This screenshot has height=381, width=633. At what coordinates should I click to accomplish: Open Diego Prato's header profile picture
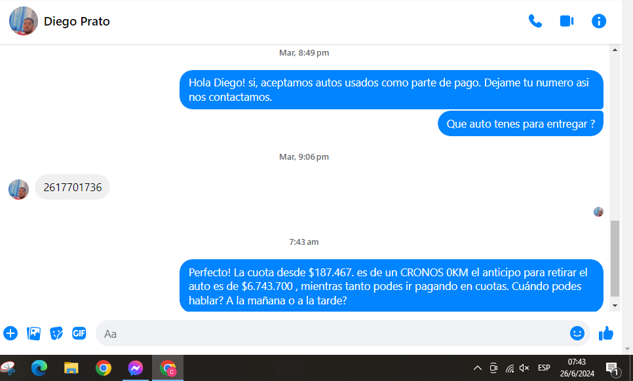pos(23,21)
